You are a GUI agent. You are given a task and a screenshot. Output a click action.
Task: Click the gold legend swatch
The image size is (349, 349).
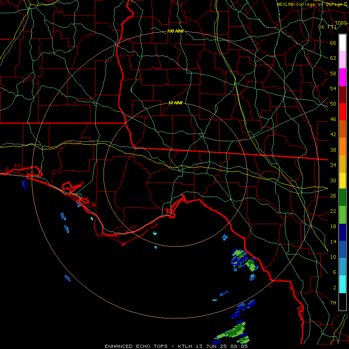[x=342, y=164]
